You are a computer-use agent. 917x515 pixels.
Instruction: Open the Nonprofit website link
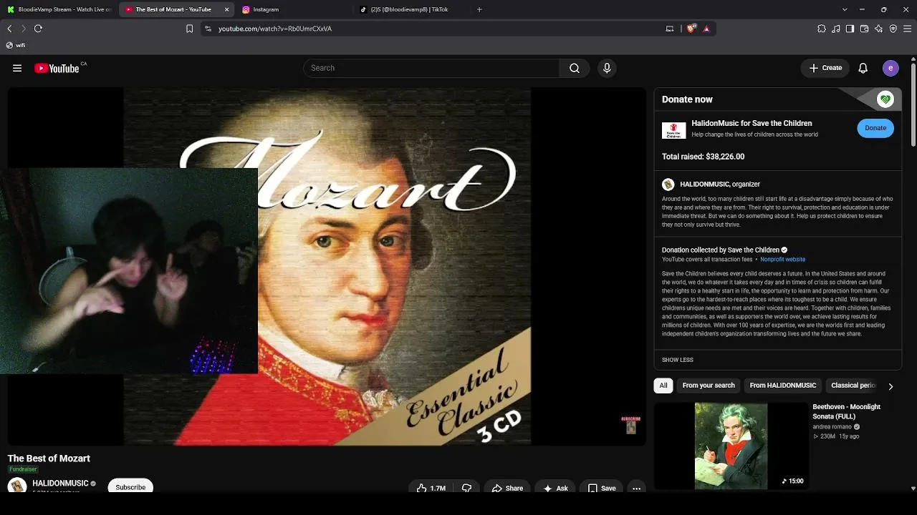(782, 260)
